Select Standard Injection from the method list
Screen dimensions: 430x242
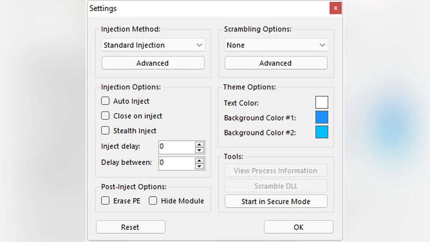pos(143,45)
